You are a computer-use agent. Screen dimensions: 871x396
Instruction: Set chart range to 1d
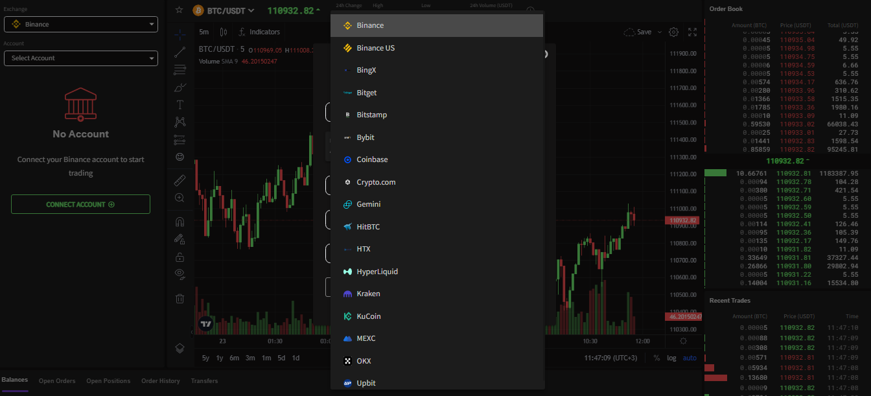[296, 358]
